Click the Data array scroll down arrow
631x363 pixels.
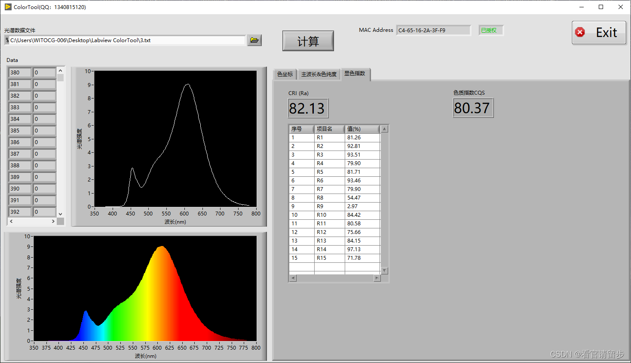click(60, 214)
